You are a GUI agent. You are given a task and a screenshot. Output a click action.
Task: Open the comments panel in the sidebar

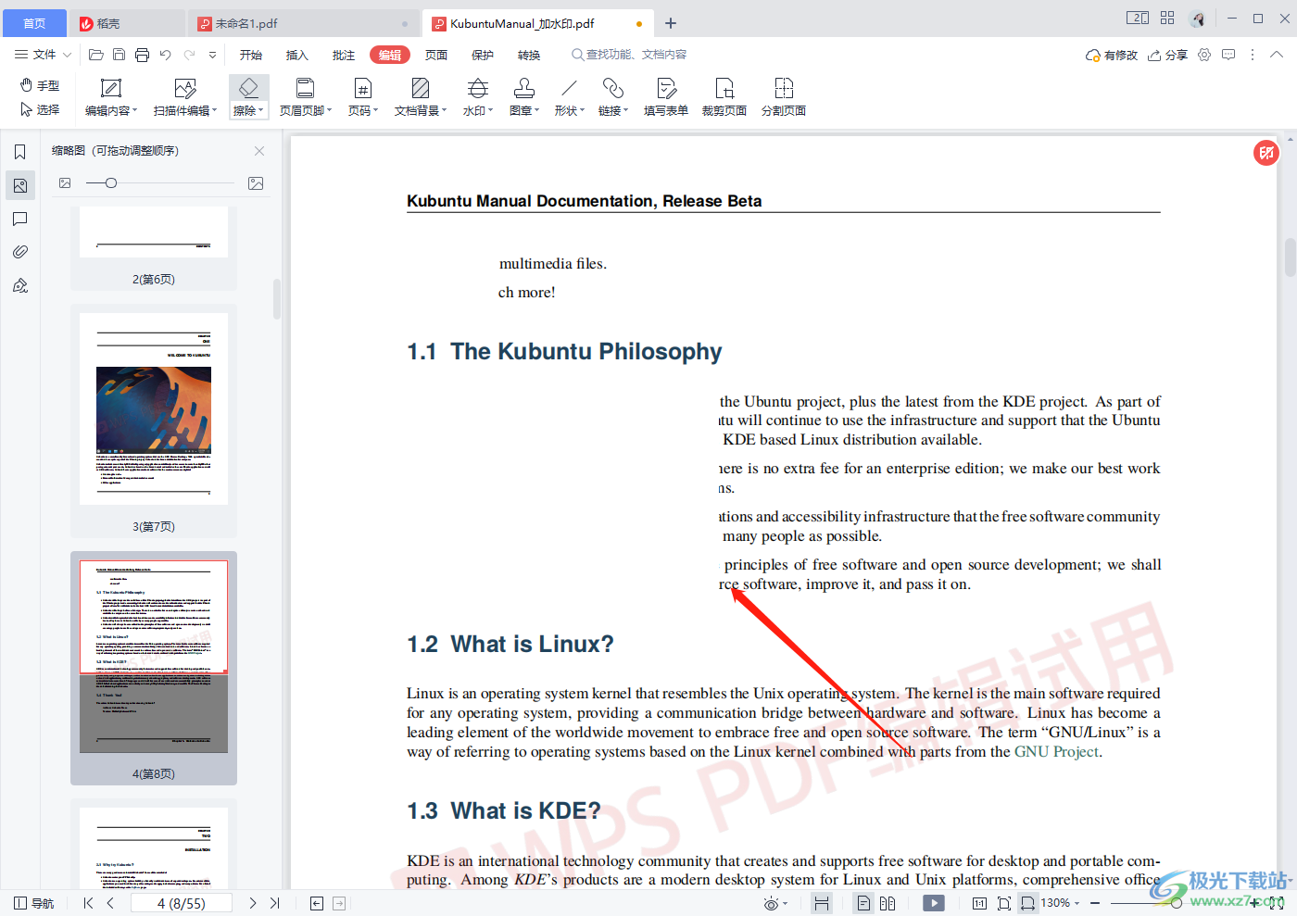click(19, 219)
